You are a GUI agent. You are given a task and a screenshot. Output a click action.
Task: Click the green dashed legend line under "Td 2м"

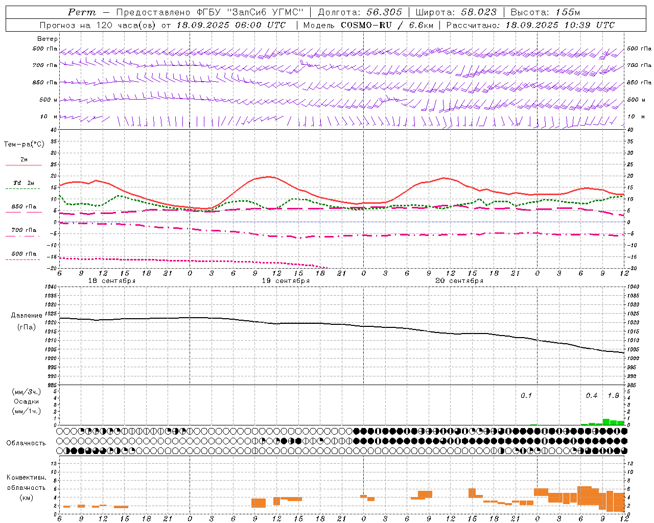click(23, 189)
